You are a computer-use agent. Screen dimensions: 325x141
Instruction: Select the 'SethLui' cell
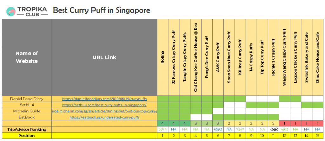[x=27, y=105]
